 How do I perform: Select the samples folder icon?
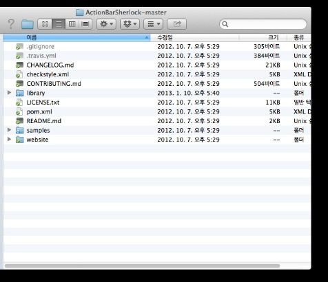point(20,130)
